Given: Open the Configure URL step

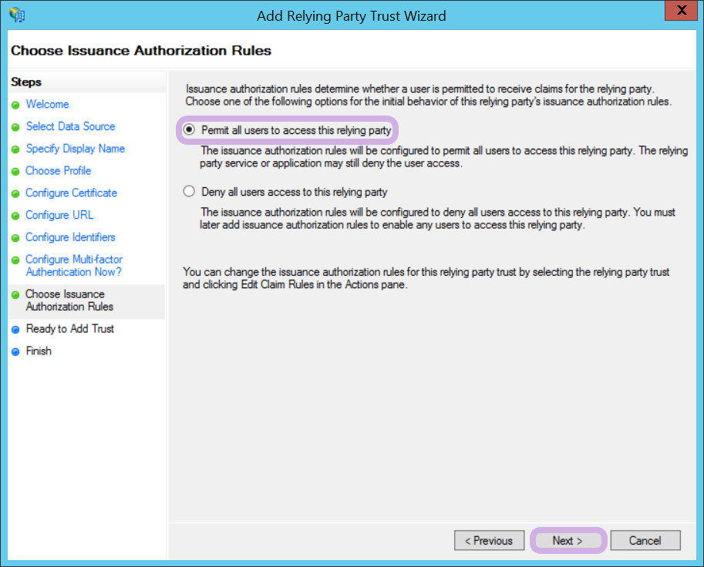Looking at the screenshot, I should pyautogui.click(x=59, y=215).
